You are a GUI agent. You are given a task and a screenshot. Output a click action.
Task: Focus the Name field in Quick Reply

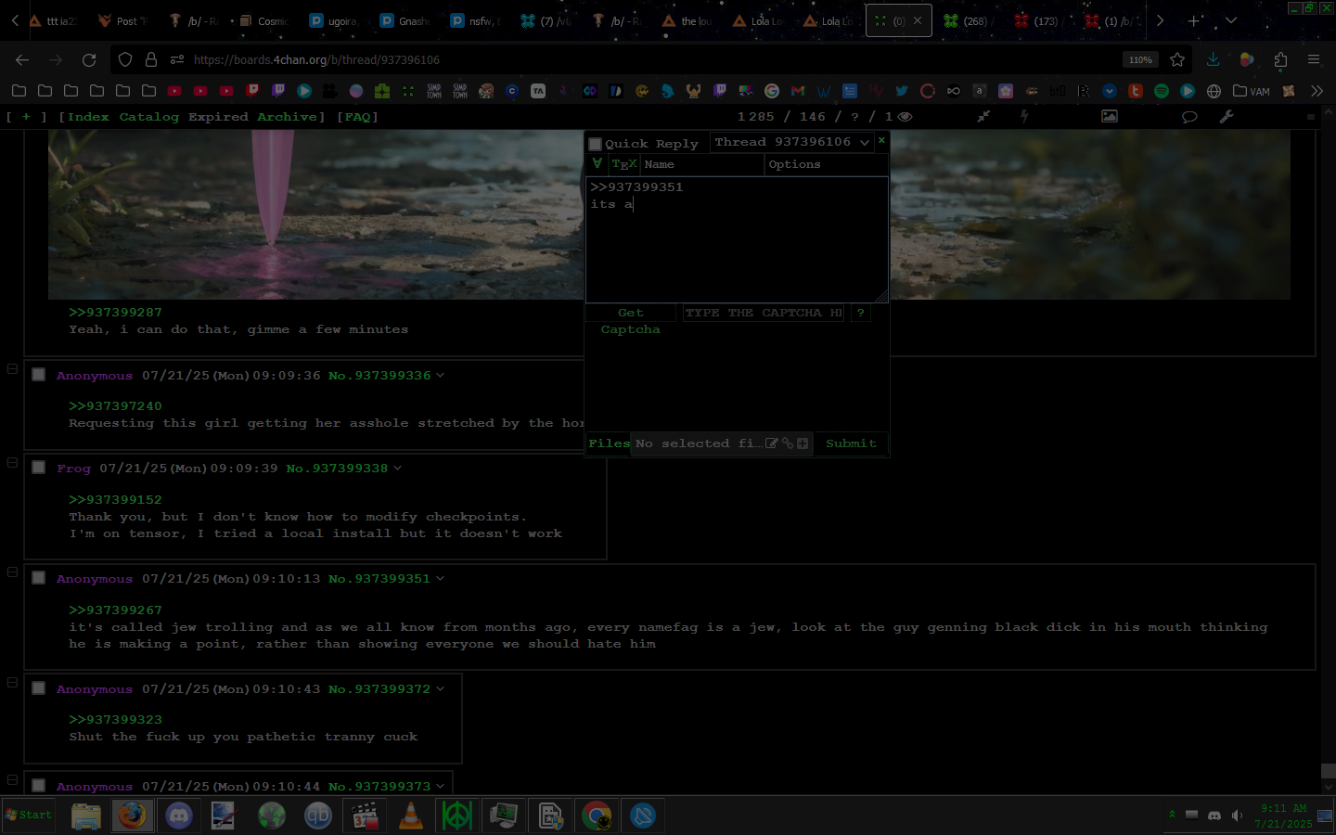pyautogui.click(x=701, y=164)
